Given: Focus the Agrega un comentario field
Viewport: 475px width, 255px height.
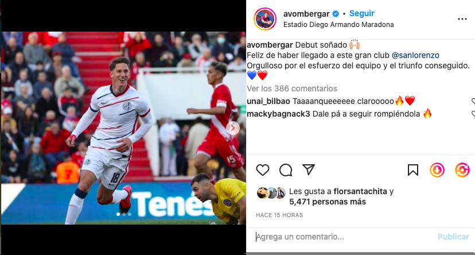Looking at the screenshot, I should coord(344,237).
